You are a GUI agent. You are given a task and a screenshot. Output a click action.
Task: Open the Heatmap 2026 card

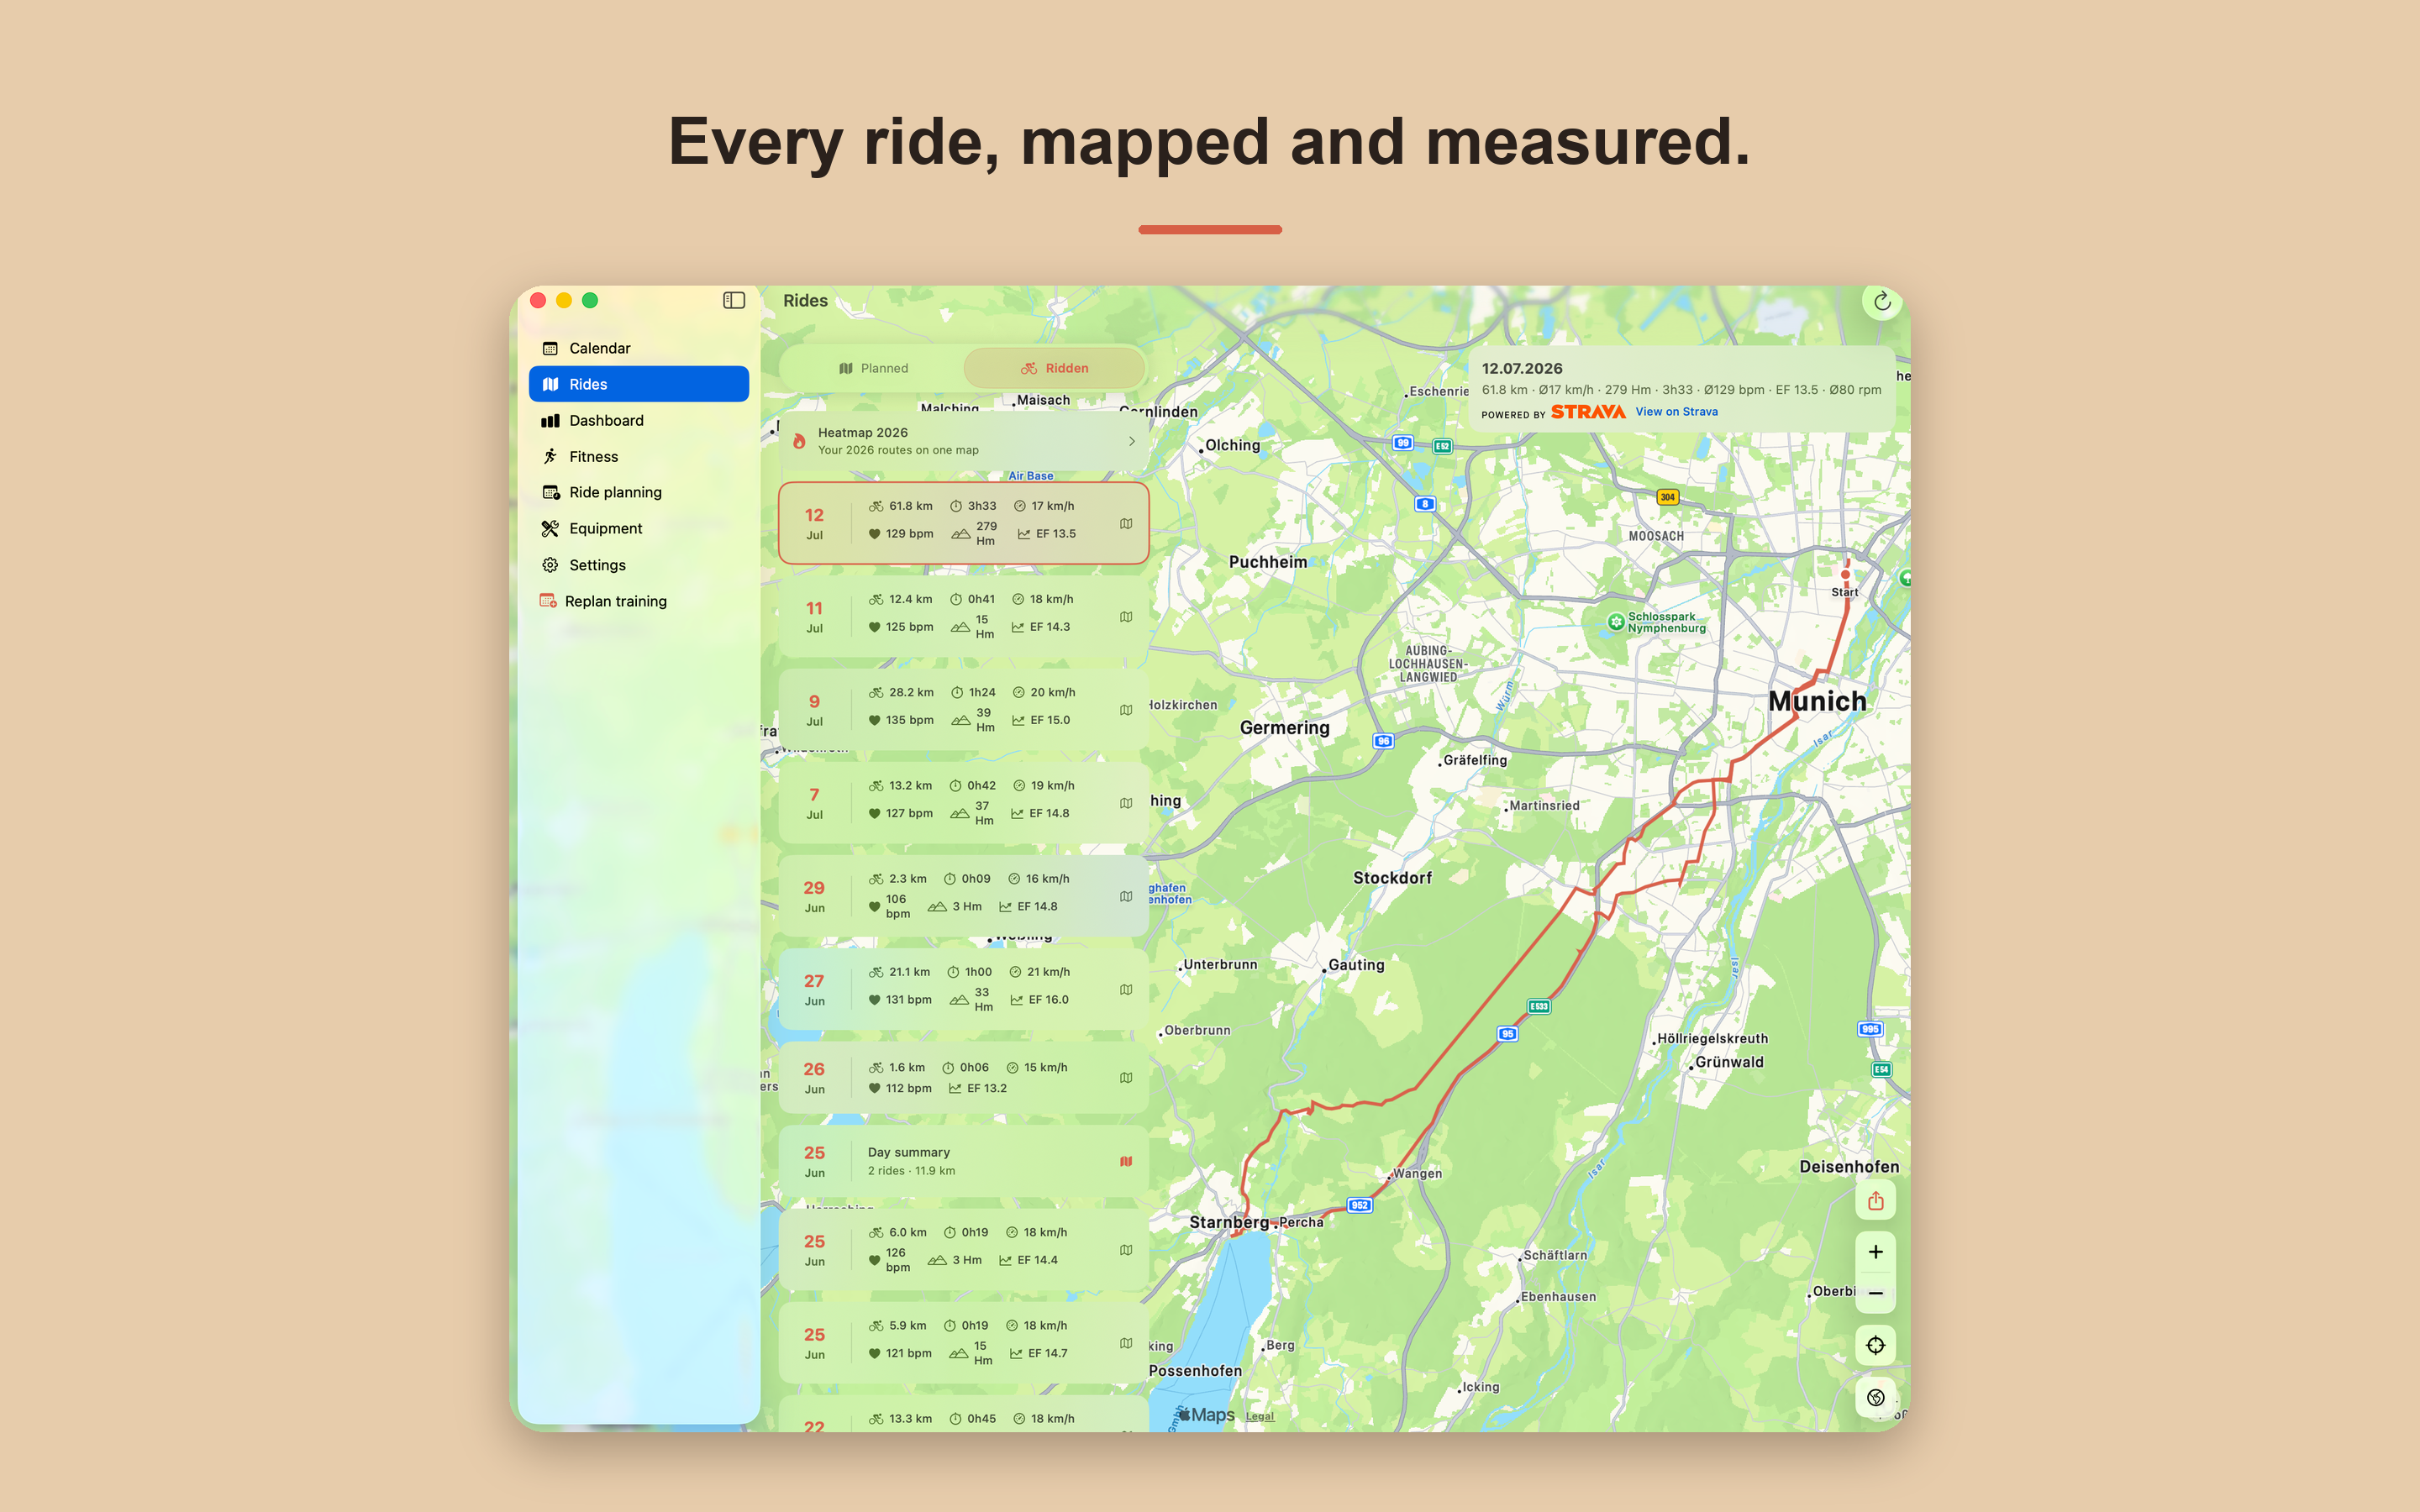click(963, 441)
